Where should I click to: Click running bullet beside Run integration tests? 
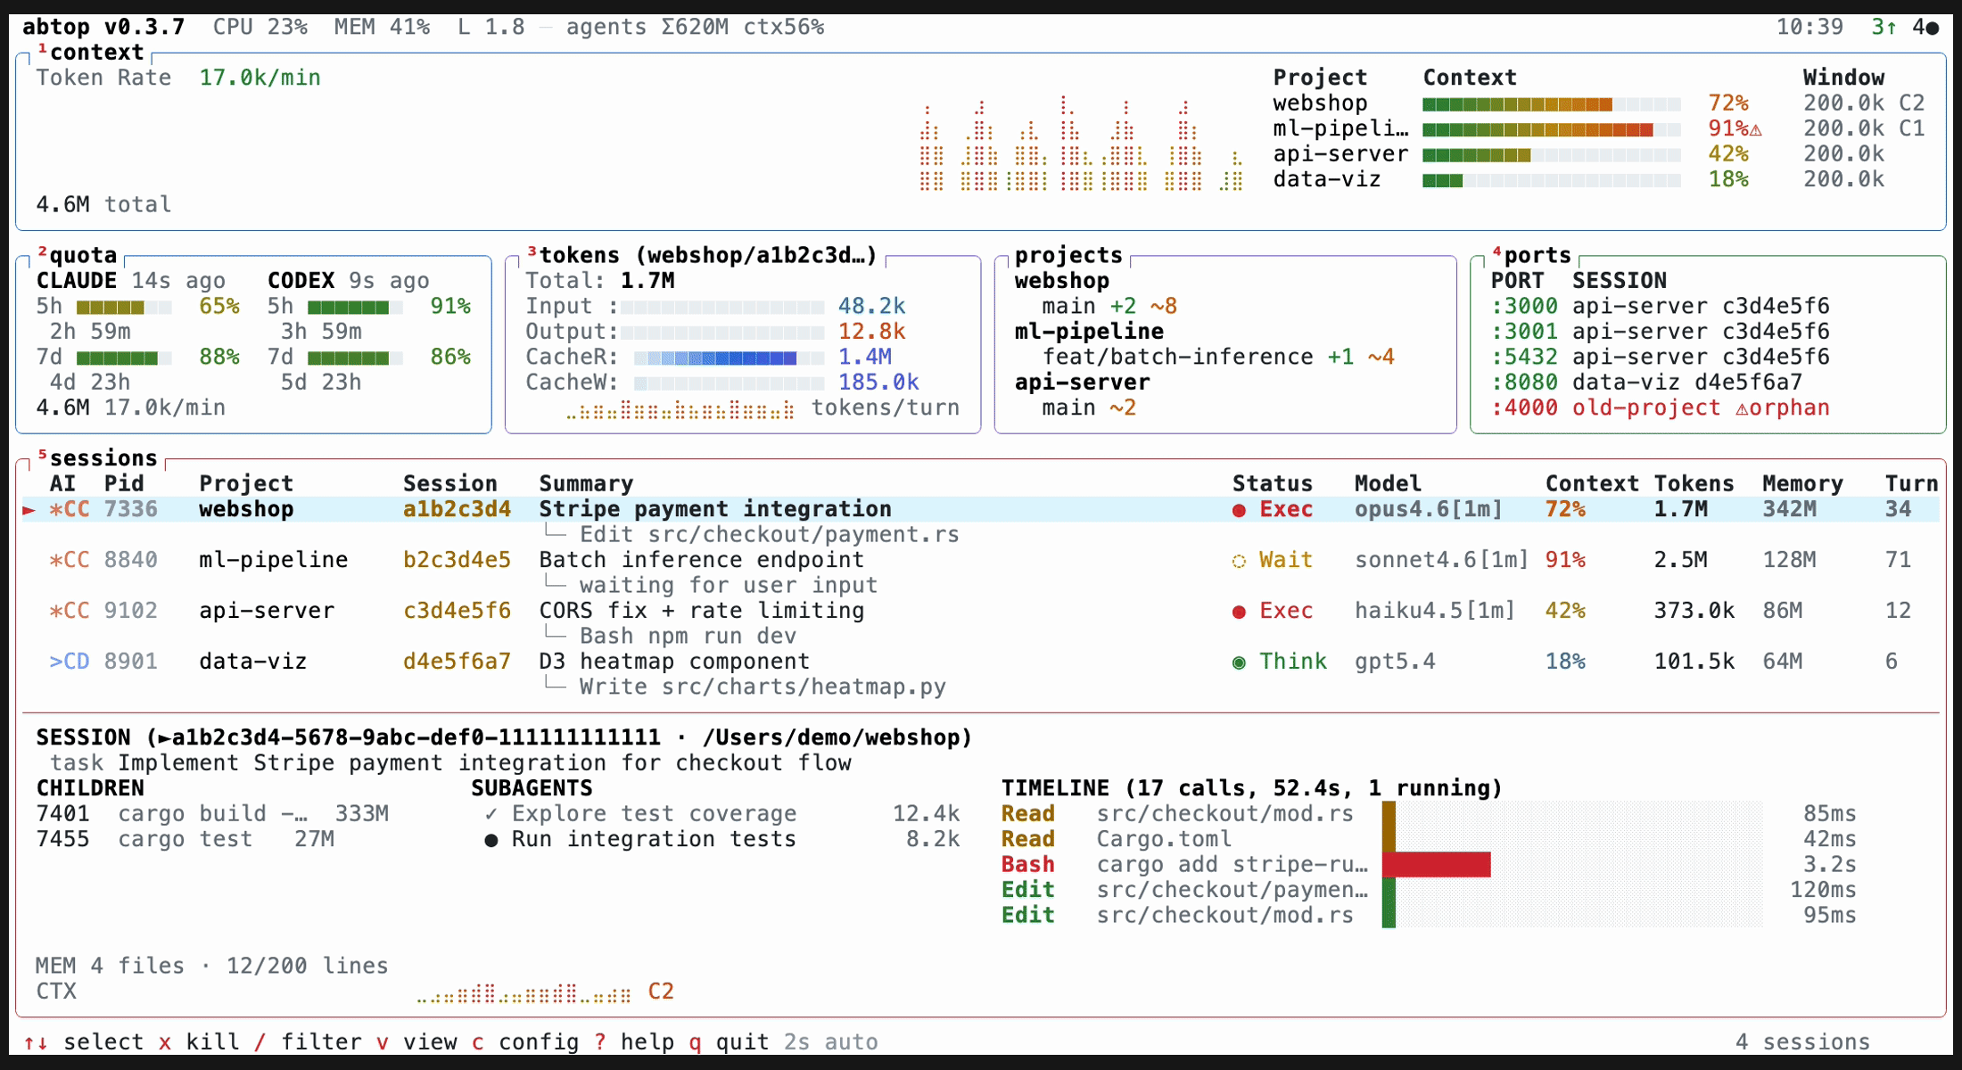tap(490, 840)
